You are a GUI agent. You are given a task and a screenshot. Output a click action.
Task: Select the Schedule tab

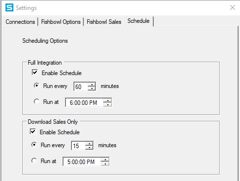pyautogui.click(x=138, y=21)
